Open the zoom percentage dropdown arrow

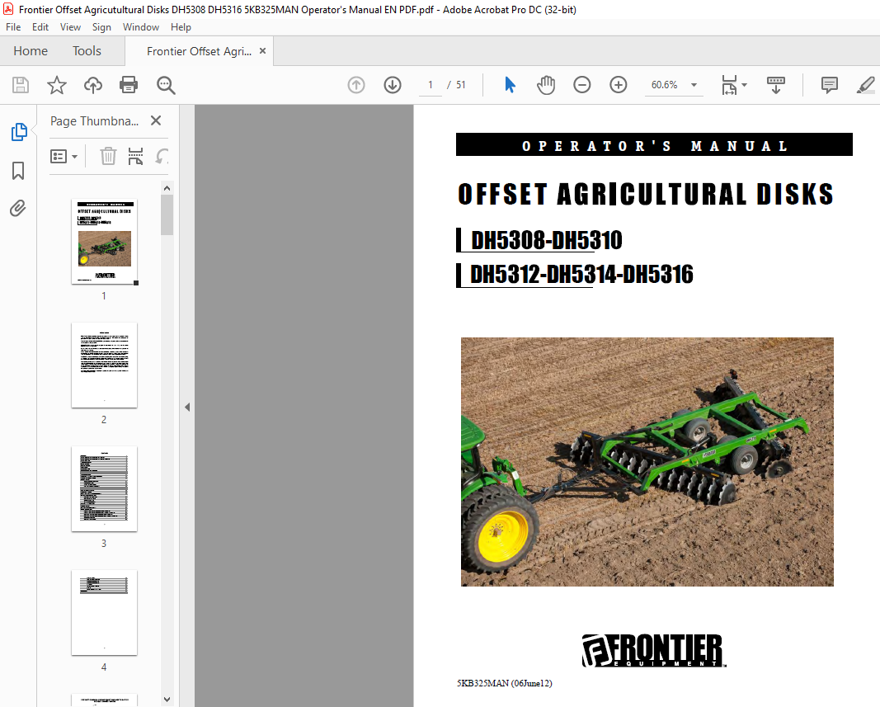tap(694, 85)
